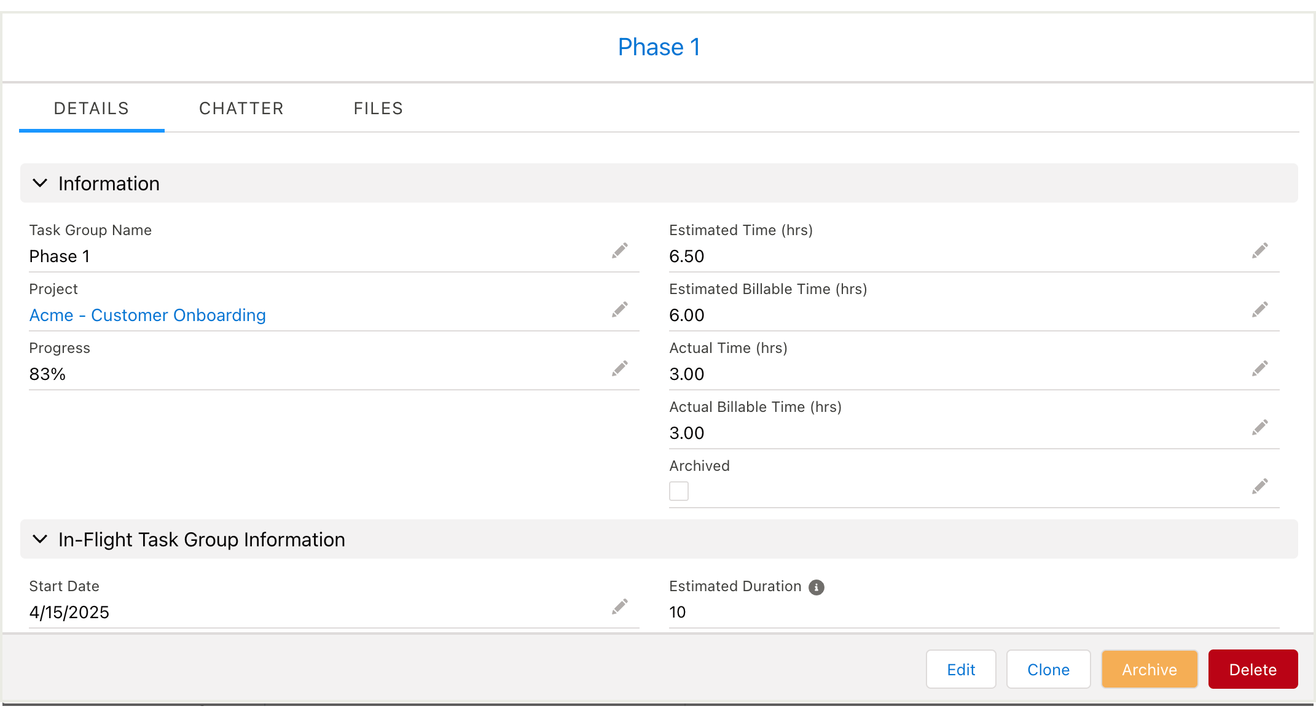Toggle the Archived checkbox
This screenshot has height=717, width=1316.
(x=679, y=491)
